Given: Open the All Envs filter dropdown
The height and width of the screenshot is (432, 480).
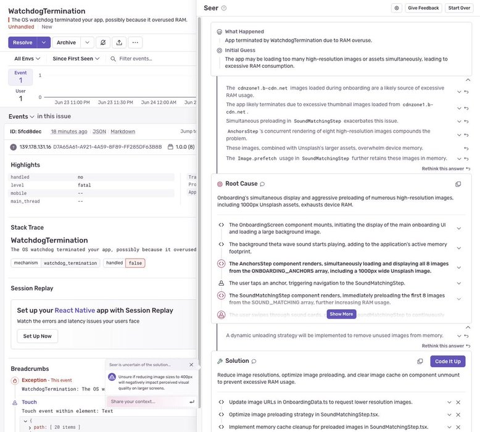Looking at the screenshot, I should (x=27, y=59).
